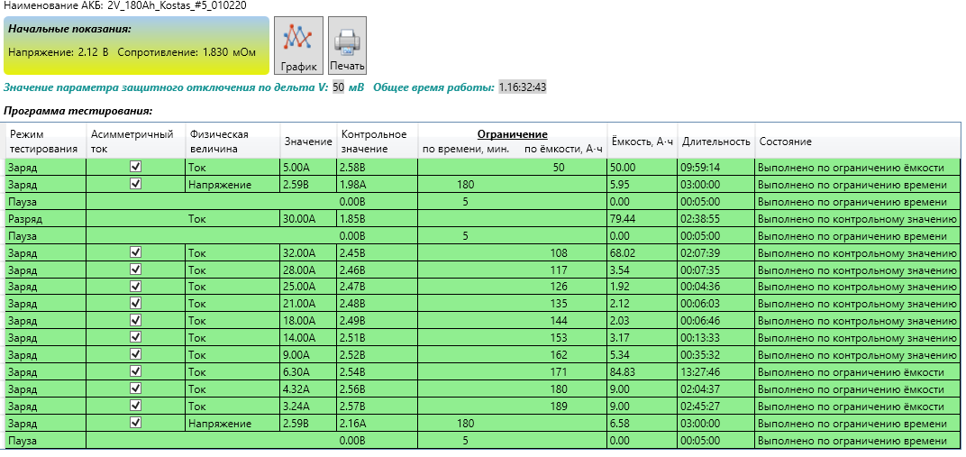Click the Ёмкость, А·ч column header
966x457 pixels.
(642, 141)
